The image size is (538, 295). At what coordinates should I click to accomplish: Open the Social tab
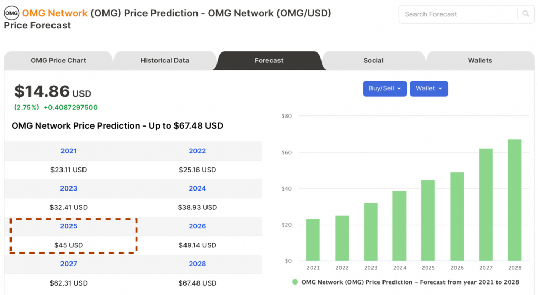point(374,61)
